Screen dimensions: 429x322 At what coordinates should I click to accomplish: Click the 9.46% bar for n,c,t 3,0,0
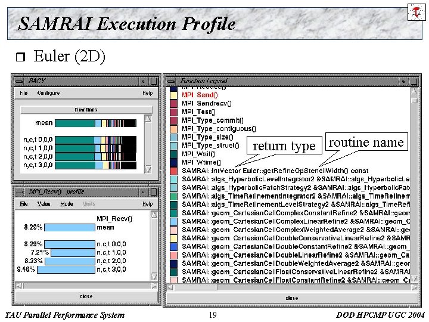click(x=66, y=270)
